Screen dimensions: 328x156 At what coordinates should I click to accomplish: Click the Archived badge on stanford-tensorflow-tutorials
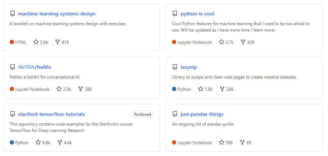click(142, 114)
